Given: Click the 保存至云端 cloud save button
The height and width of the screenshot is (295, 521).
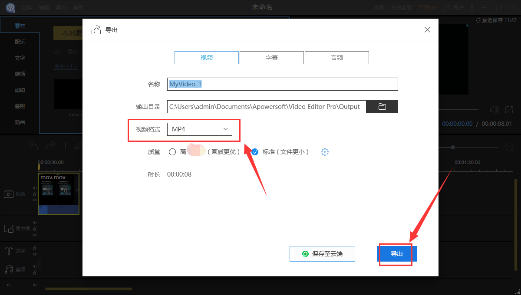Looking at the screenshot, I should tap(322, 254).
